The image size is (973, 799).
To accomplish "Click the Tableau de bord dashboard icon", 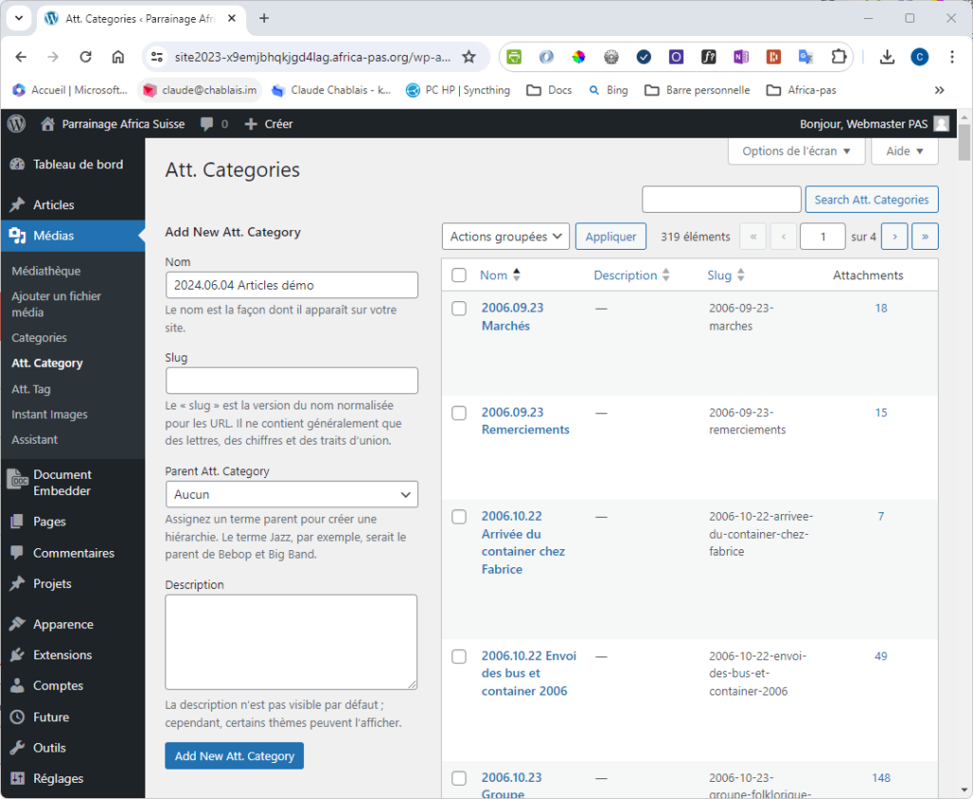I will click(x=17, y=164).
